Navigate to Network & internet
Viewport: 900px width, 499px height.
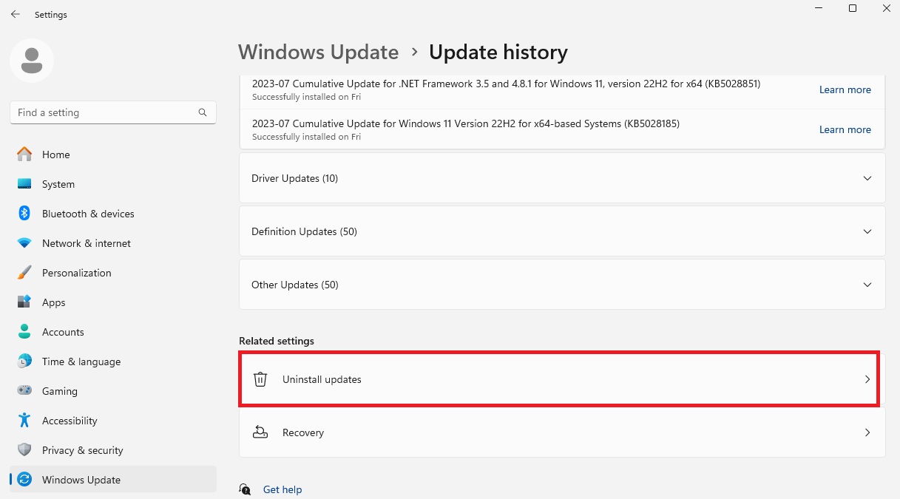tap(87, 243)
